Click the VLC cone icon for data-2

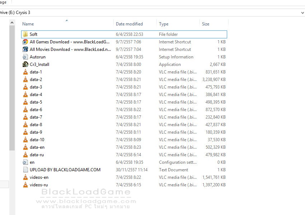tap(25, 80)
